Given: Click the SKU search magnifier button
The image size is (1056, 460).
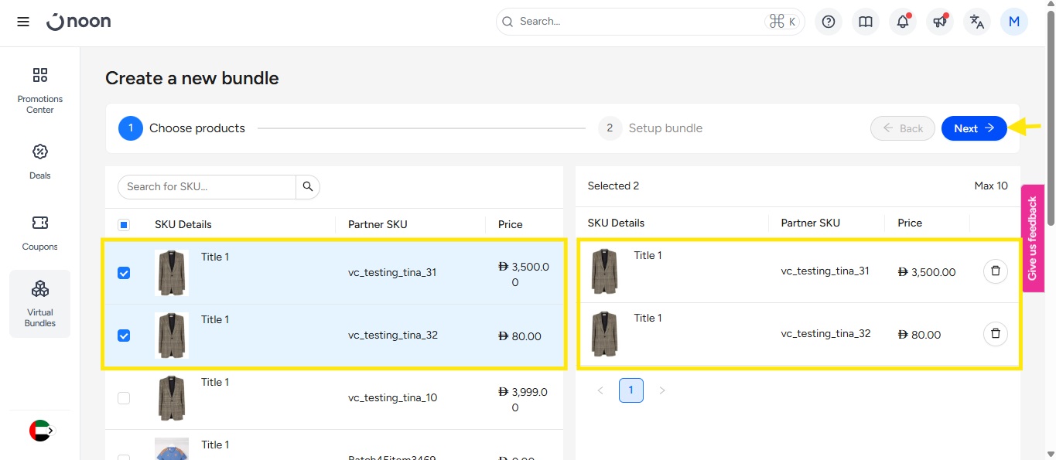Looking at the screenshot, I should click(308, 186).
